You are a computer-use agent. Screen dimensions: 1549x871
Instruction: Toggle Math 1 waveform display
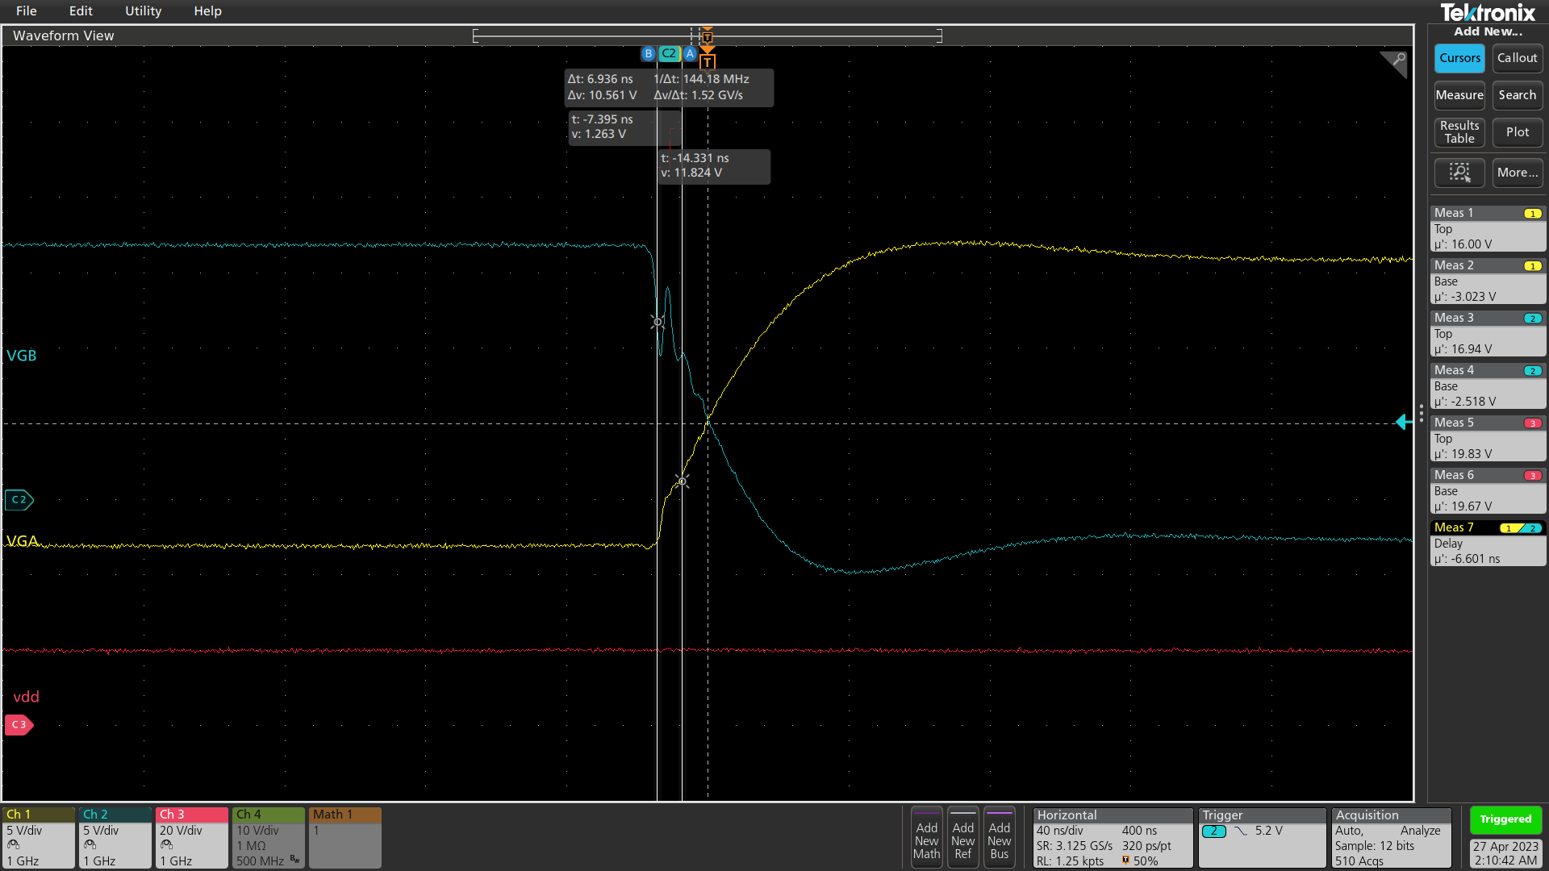pos(344,837)
